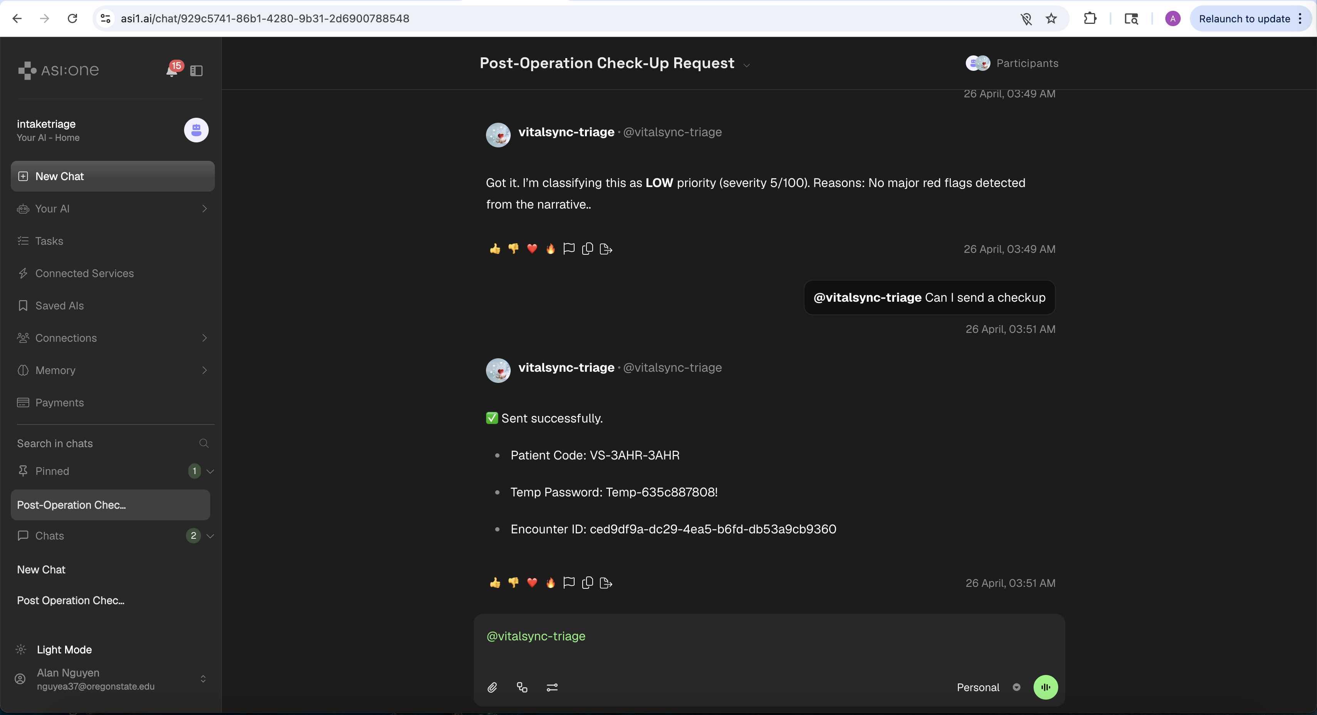Open the chat settings sliders icon
The width and height of the screenshot is (1317, 715).
pyautogui.click(x=552, y=687)
